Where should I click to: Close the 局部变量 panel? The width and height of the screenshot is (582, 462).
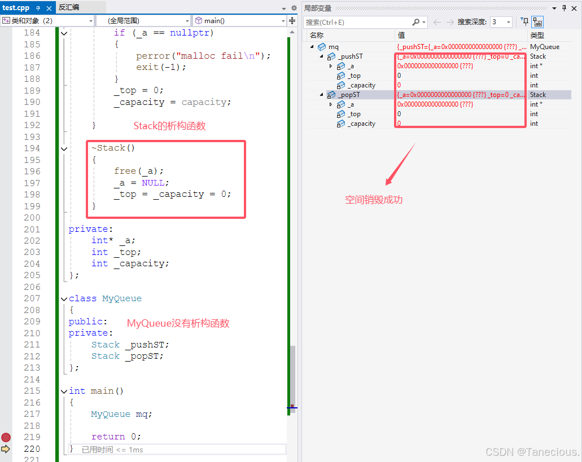pyautogui.click(x=574, y=8)
